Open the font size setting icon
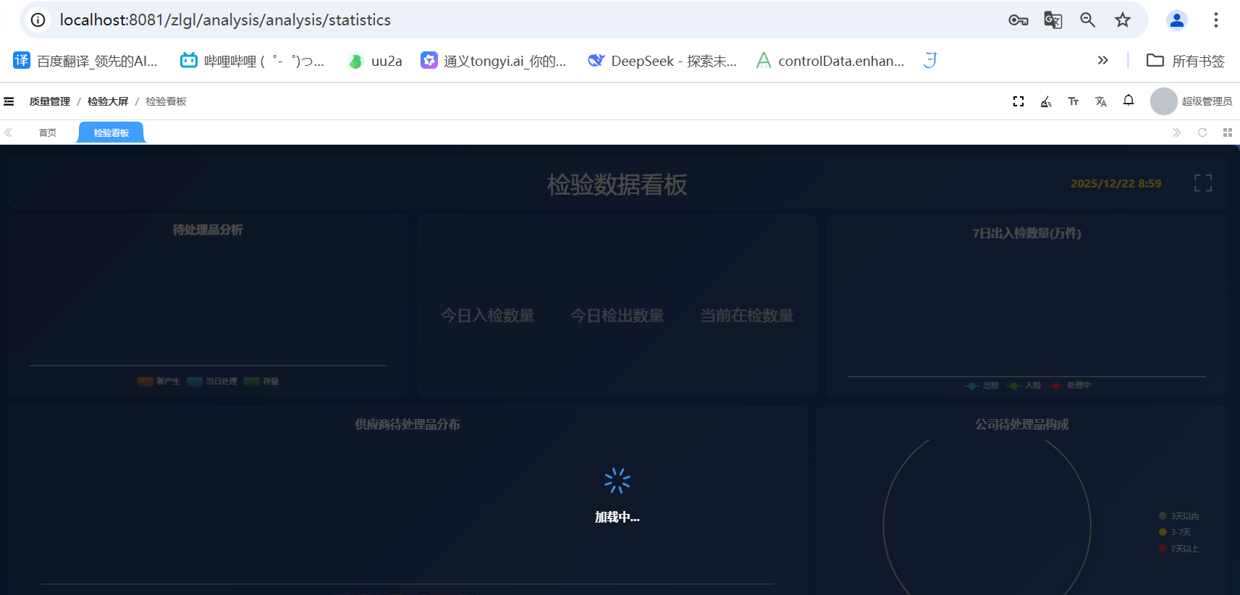 coord(1073,101)
